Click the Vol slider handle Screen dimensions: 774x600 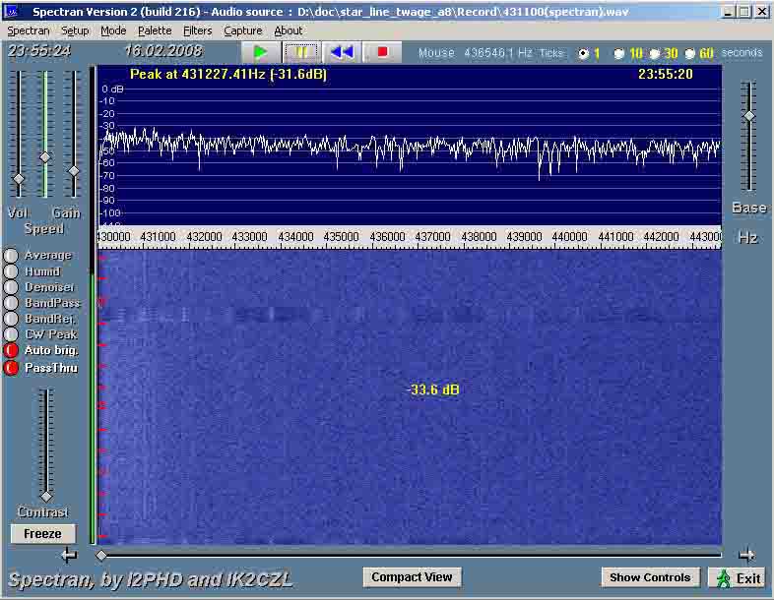(19, 179)
